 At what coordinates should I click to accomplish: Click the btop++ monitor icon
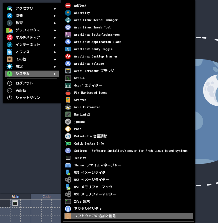click(x=68, y=78)
